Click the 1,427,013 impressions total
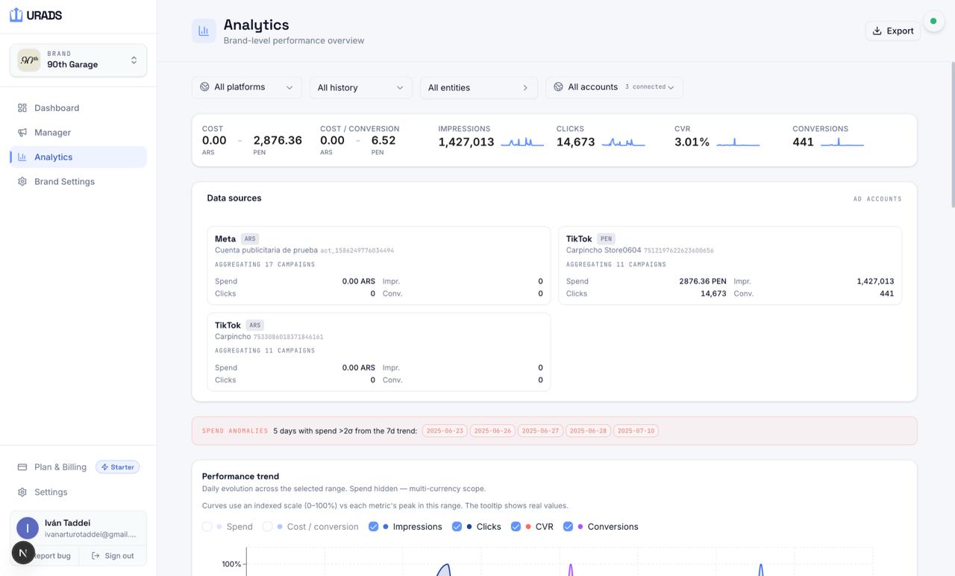Viewport: 955px width, 576px height. click(466, 142)
